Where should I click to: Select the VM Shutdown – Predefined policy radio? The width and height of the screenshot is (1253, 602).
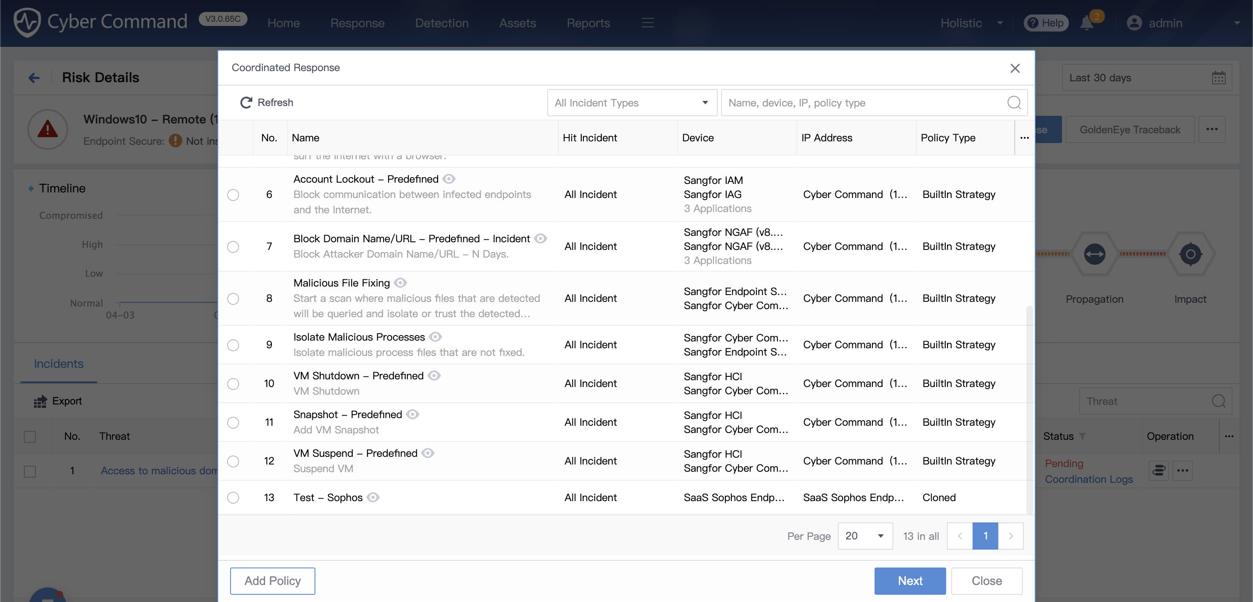[x=234, y=384]
